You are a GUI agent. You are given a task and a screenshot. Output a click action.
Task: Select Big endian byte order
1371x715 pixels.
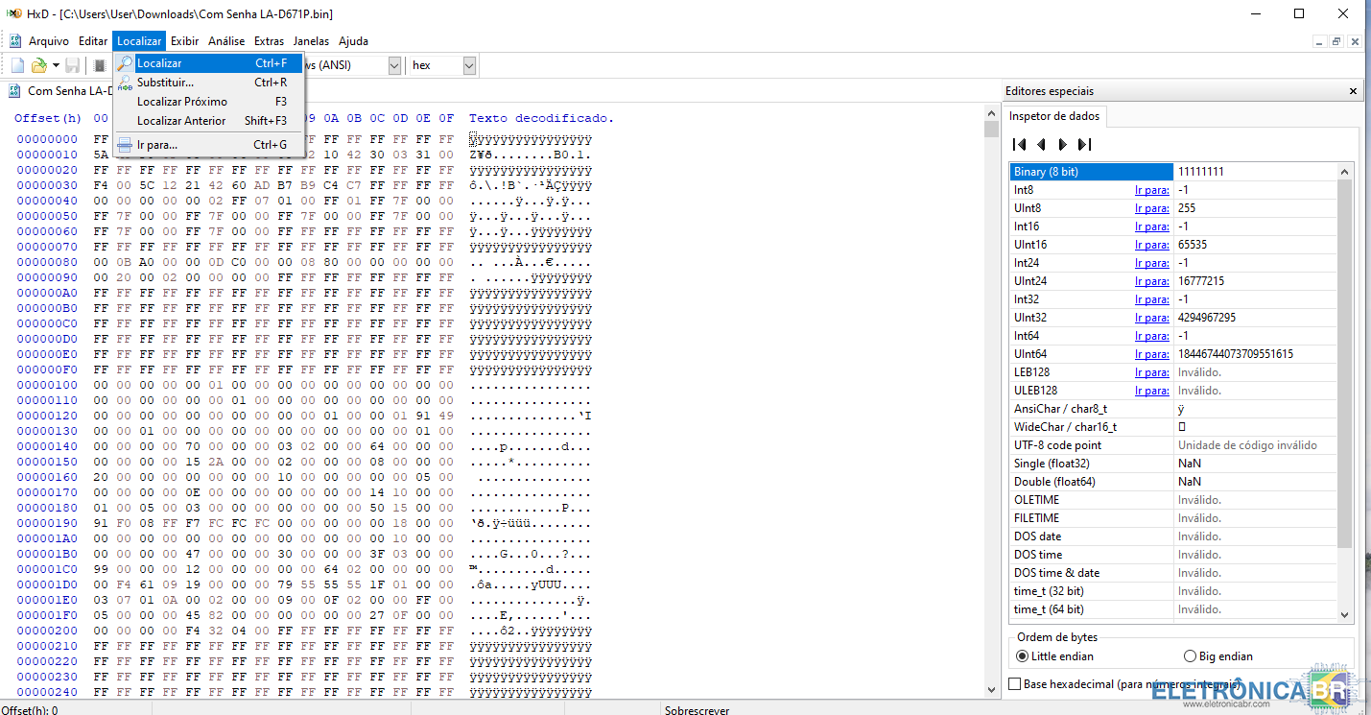pos(1191,656)
